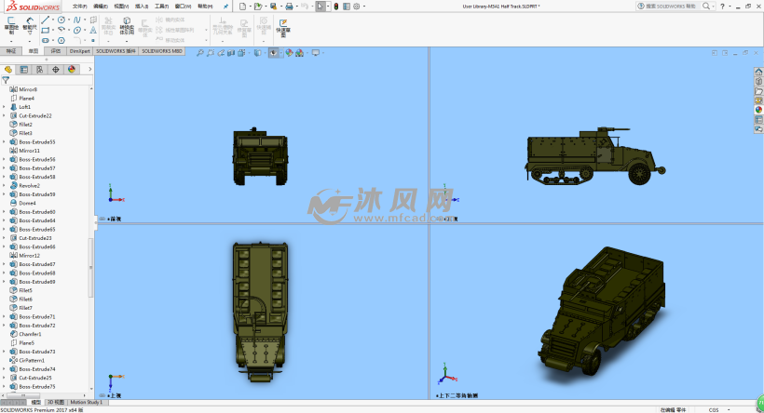
Task: Click the Zoom to Area icon
Action: pos(211,52)
